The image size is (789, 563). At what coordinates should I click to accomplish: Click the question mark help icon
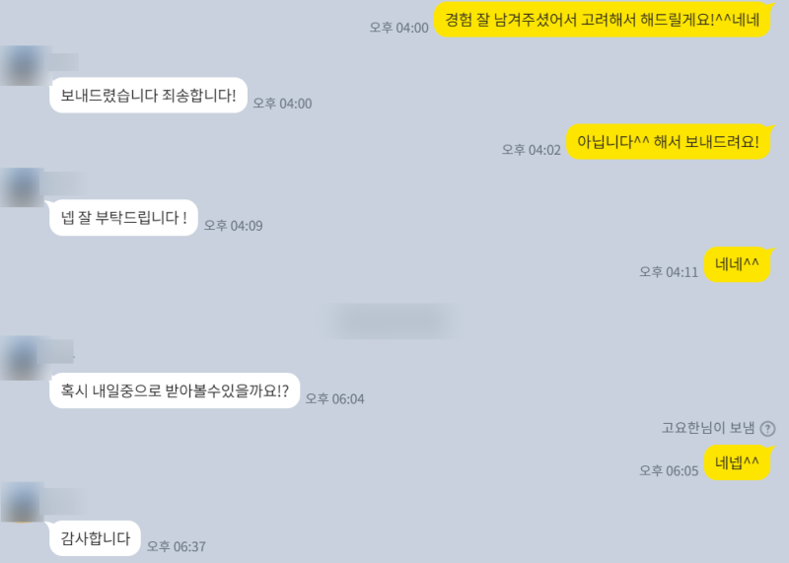coord(767,429)
